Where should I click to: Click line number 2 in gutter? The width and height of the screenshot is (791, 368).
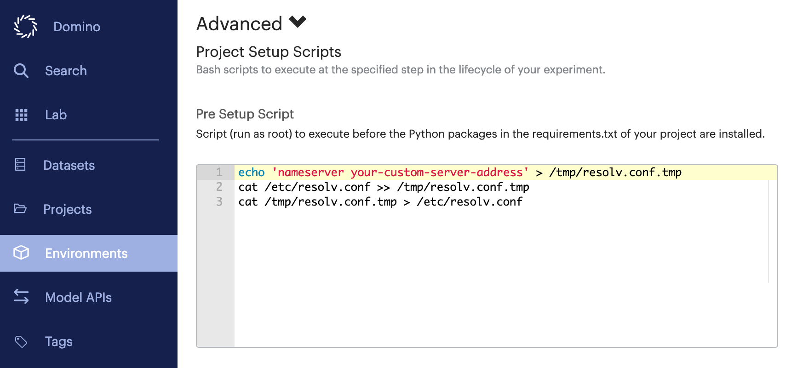tap(219, 187)
